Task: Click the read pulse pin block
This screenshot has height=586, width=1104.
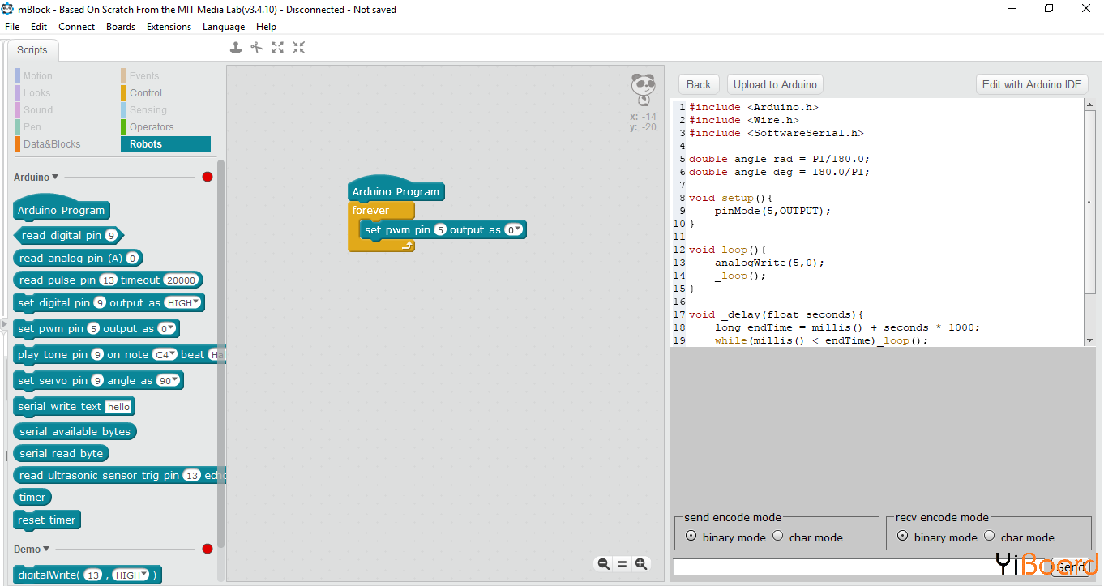Action: pos(109,280)
